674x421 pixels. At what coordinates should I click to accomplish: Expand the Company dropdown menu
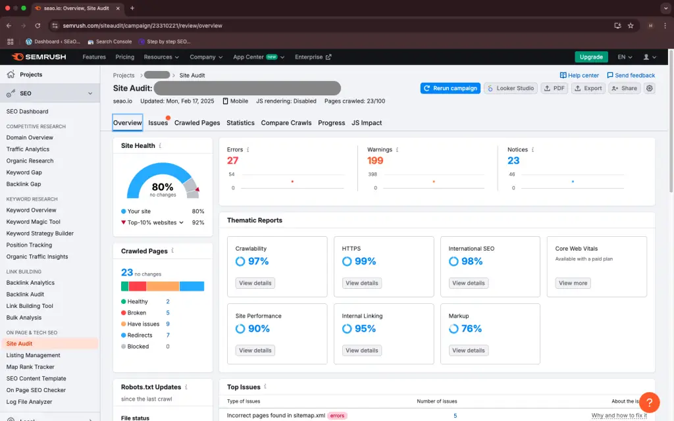(x=206, y=57)
